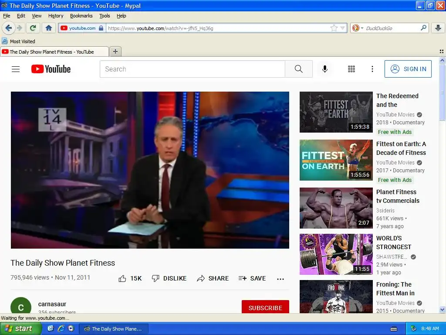Click the DISLIKE thumbs down button
This screenshot has width=446, height=335.
(169, 278)
